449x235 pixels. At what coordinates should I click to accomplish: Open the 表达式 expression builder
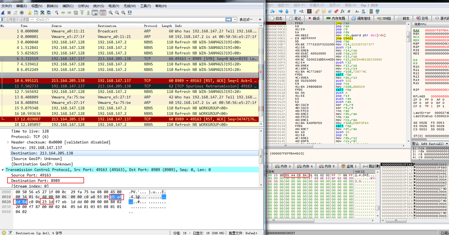click(x=247, y=19)
